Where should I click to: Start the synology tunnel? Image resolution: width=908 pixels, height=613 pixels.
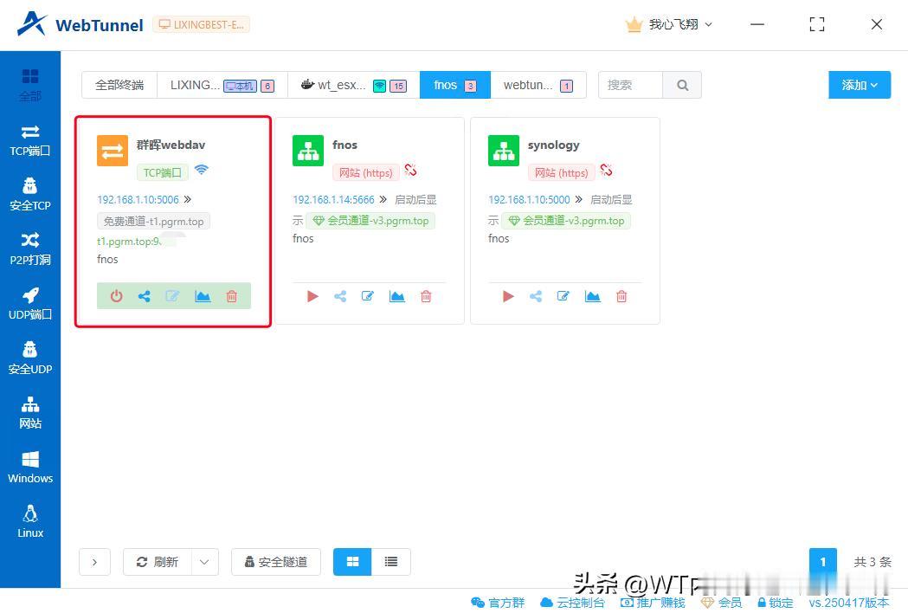click(508, 296)
